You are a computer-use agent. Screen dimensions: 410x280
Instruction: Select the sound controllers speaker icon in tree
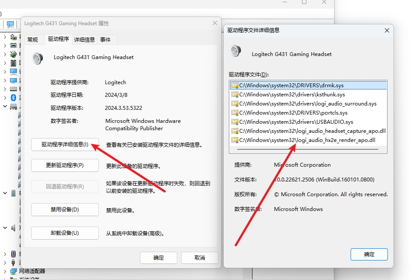(13, 228)
